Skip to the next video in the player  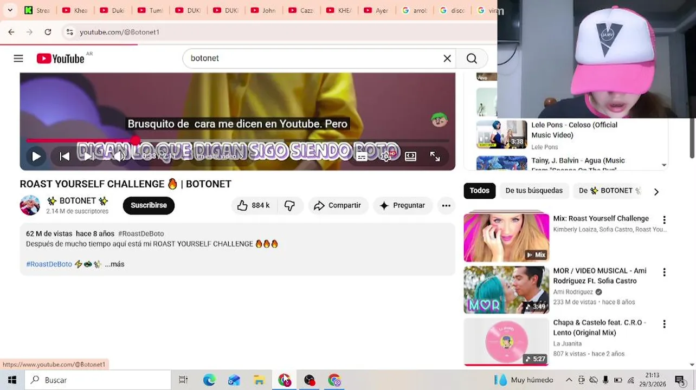click(x=88, y=157)
